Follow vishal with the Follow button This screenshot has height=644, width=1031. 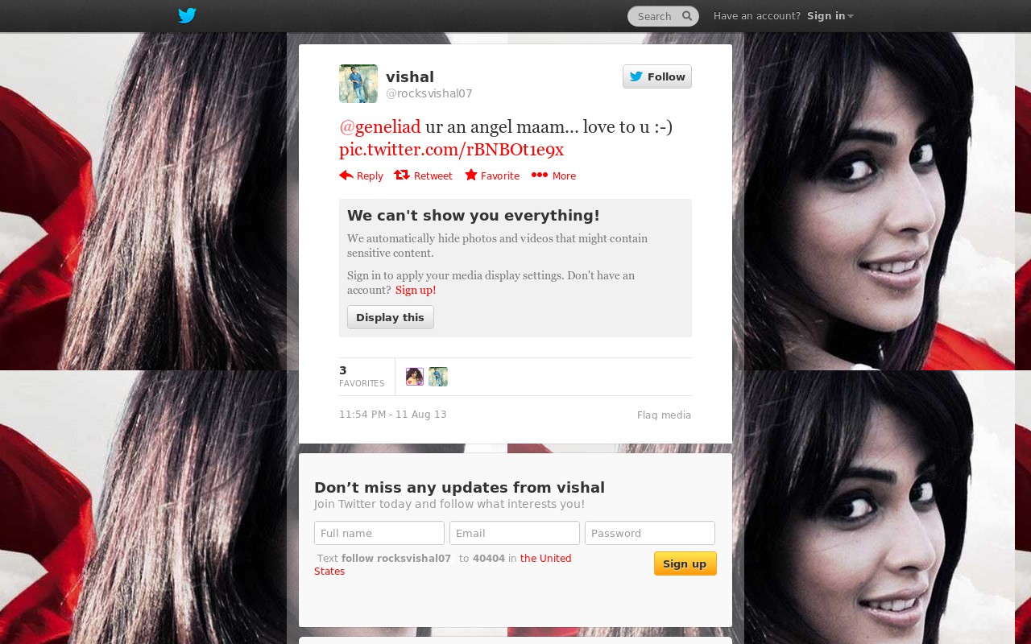tap(657, 76)
